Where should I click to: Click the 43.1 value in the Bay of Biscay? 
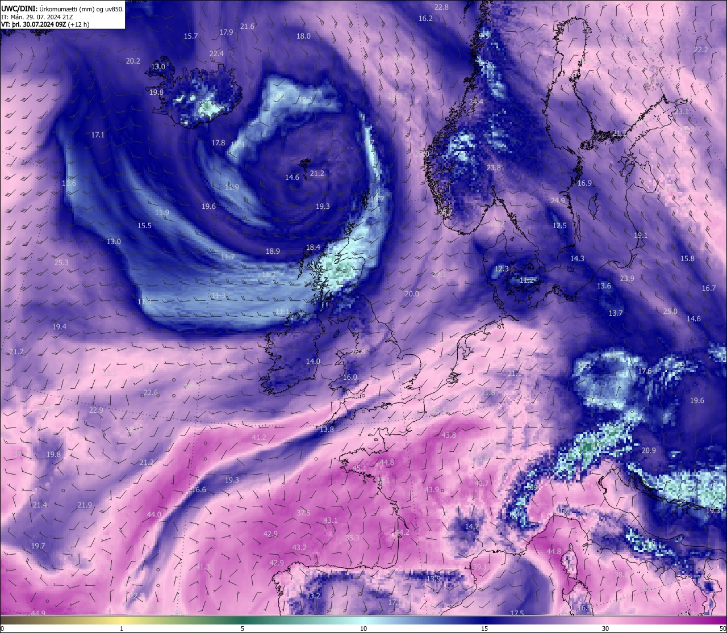pyautogui.click(x=330, y=521)
